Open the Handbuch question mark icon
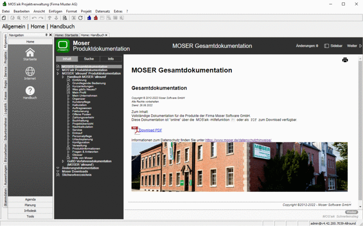The image size is (363, 226). [x=30, y=91]
